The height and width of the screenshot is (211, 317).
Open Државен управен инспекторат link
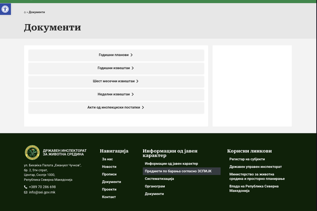pyautogui.click(x=256, y=167)
